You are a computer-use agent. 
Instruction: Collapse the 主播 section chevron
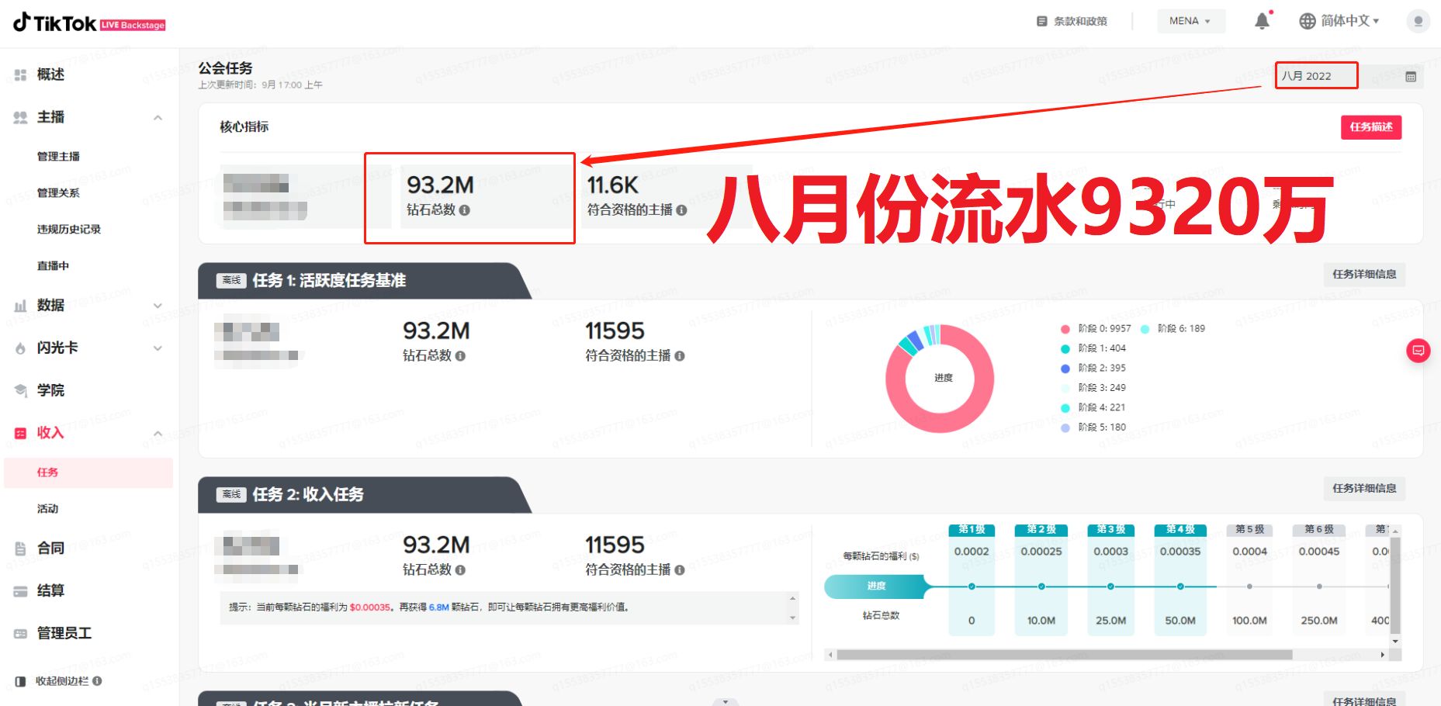(x=159, y=117)
